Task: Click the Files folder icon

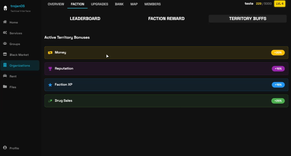Action: tap(5, 87)
